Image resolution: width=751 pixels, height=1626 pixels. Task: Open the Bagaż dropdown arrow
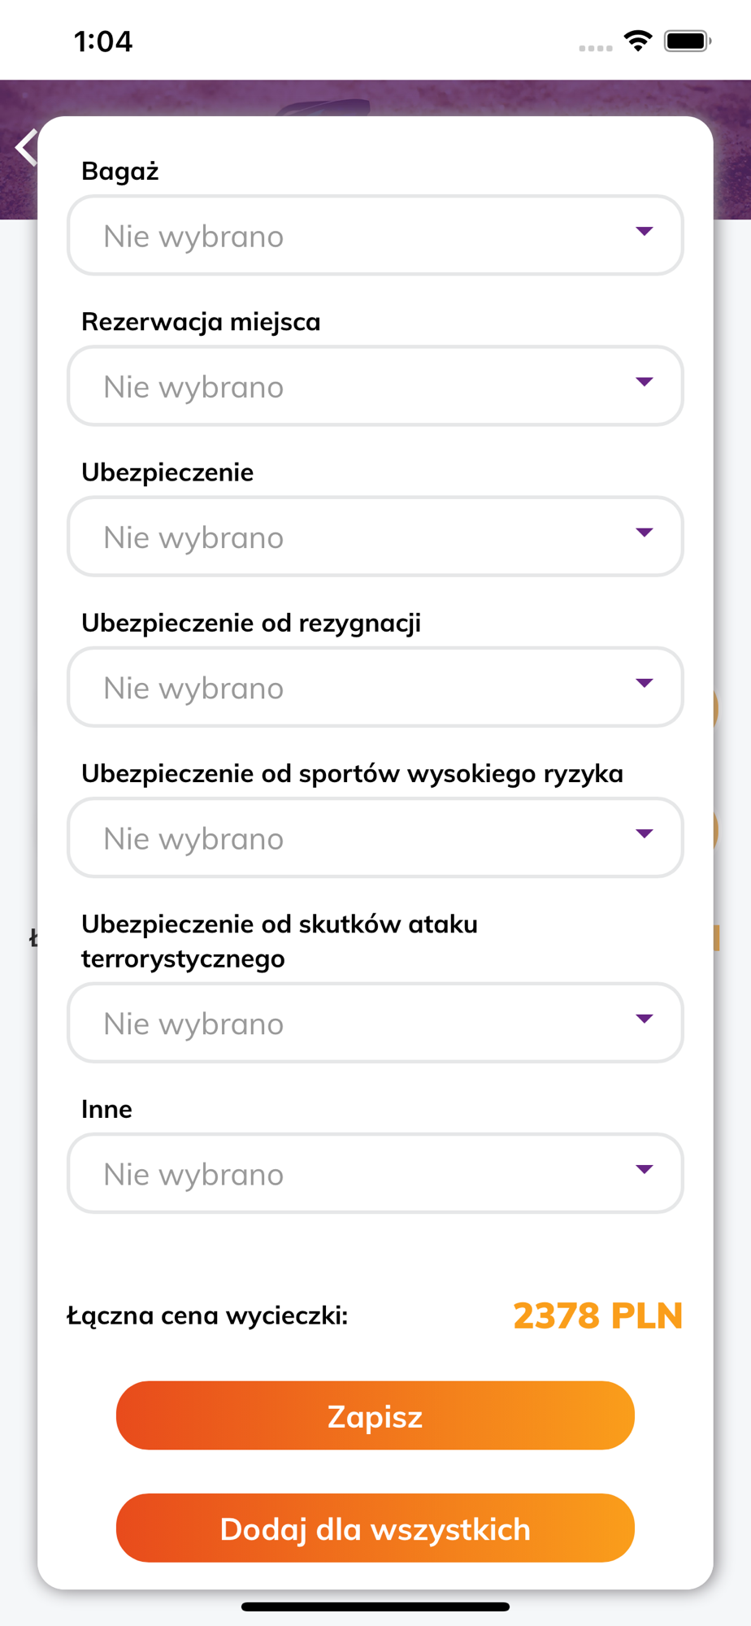pos(645,232)
